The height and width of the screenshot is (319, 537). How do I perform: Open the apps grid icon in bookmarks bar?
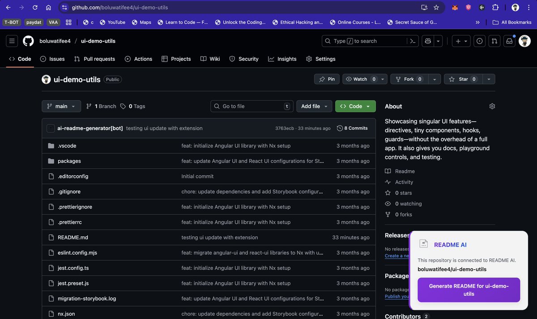coord(68,22)
